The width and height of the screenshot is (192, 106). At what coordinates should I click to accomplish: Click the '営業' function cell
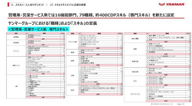pos(135,49)
